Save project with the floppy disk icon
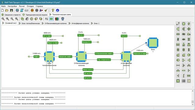 [x=12, y=10]
